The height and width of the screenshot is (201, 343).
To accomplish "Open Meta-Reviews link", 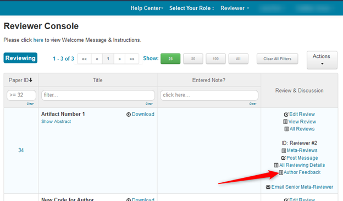I will [x=302, y=150].
